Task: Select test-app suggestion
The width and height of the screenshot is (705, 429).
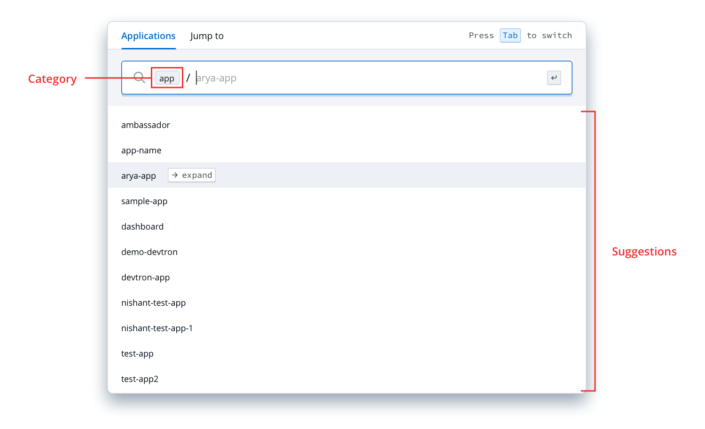Action: (137, 354)
